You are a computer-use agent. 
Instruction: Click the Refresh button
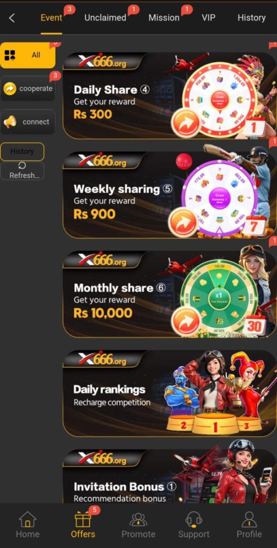(22, 171)
